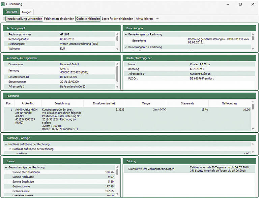This screenshot has height=198, width=259.
Task: Enable Feldnamen einblenden
Action: [59, 19]
